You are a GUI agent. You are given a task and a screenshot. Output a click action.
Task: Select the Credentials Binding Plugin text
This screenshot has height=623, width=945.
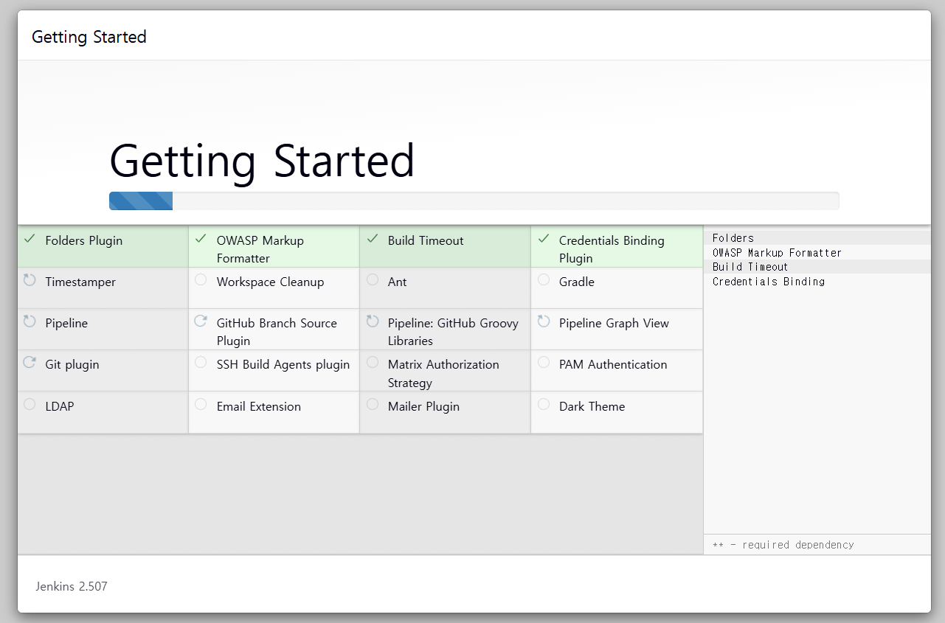tap(612, 249)
